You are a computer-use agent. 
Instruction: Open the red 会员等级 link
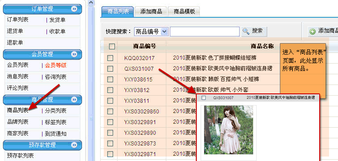coord(55,65)
